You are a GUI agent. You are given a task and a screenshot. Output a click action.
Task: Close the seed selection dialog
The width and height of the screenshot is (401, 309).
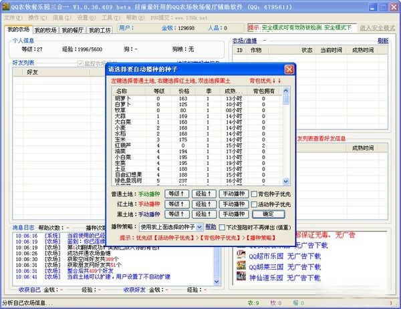289,69
